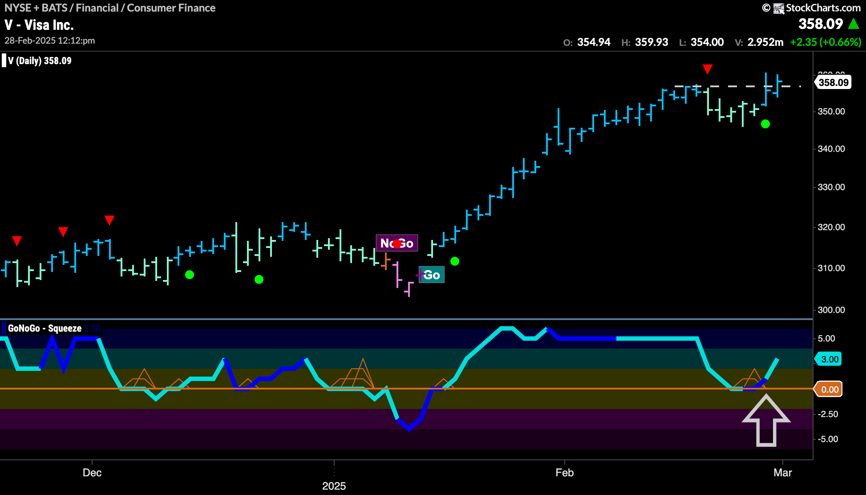Click the volume value 2.952m
The image size is (866, 495).
(765, 42)
